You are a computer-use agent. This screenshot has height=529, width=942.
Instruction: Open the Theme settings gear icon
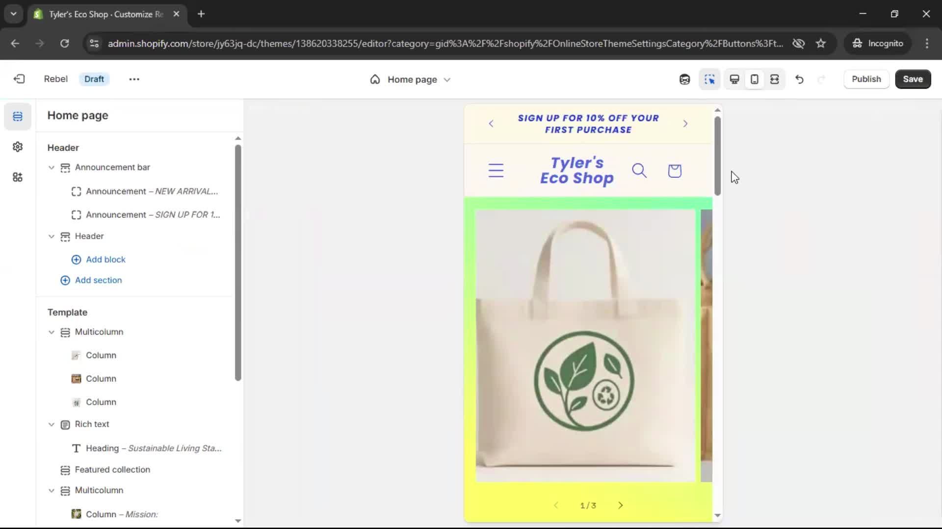pyautogui.click(x=18, y=147)
